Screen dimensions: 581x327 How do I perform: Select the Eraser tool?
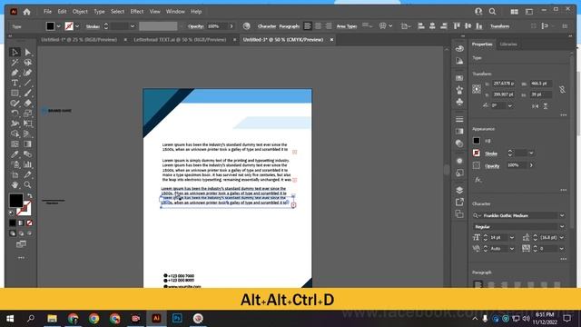pyautogui.click(x=28, y=104)
